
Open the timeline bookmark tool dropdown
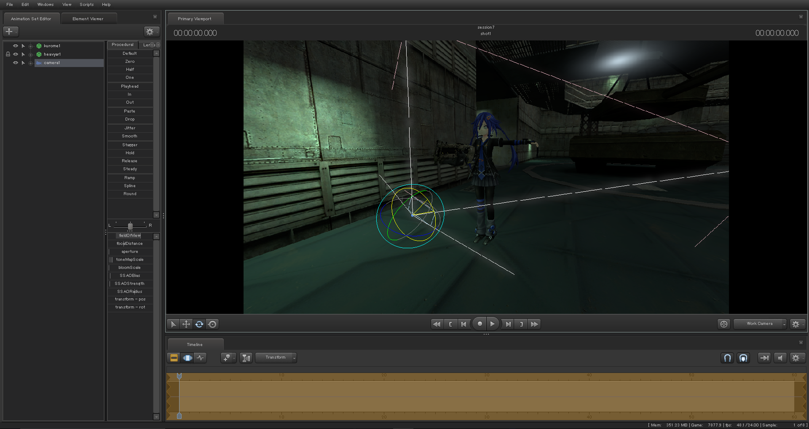point(228,358)
